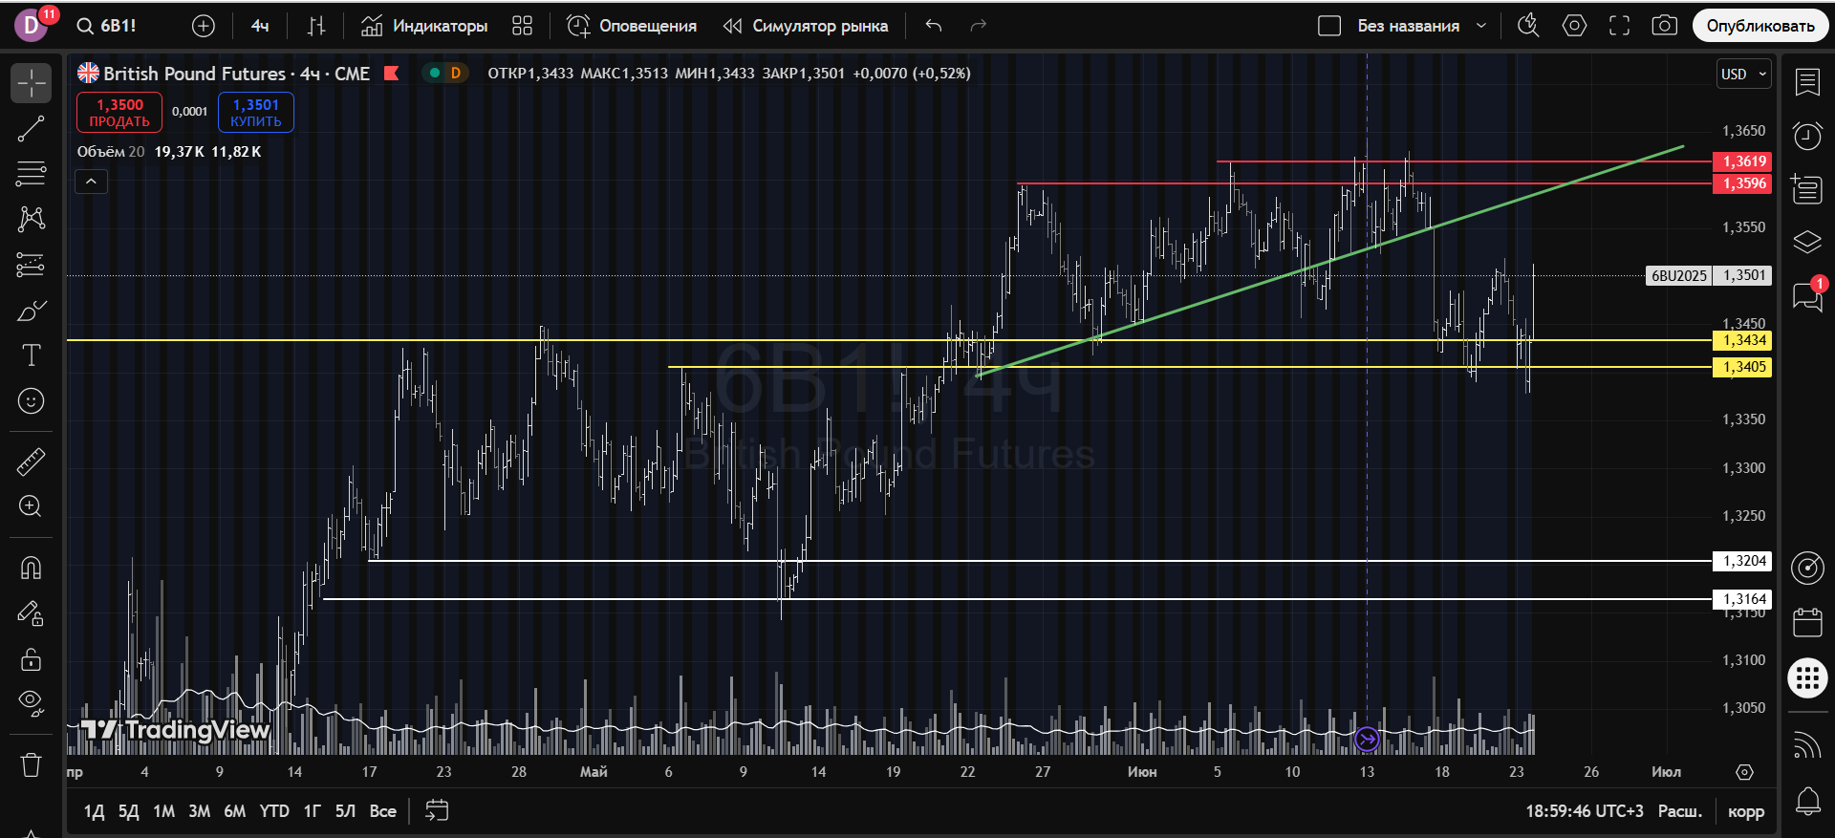Click the Опубликовать publish button
Viewport: 1835px width, 838px height.
point(1760,26)
